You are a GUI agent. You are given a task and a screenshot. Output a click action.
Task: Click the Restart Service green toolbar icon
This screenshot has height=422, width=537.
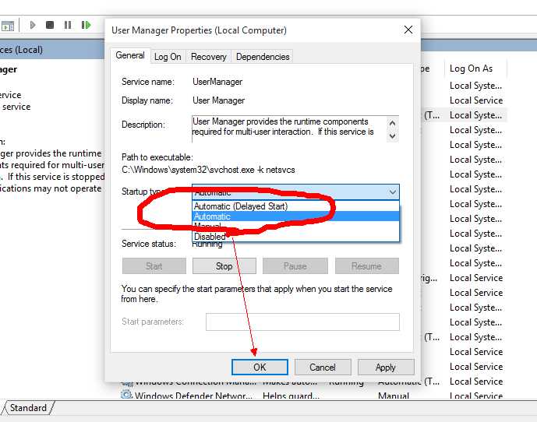[86, 25]
